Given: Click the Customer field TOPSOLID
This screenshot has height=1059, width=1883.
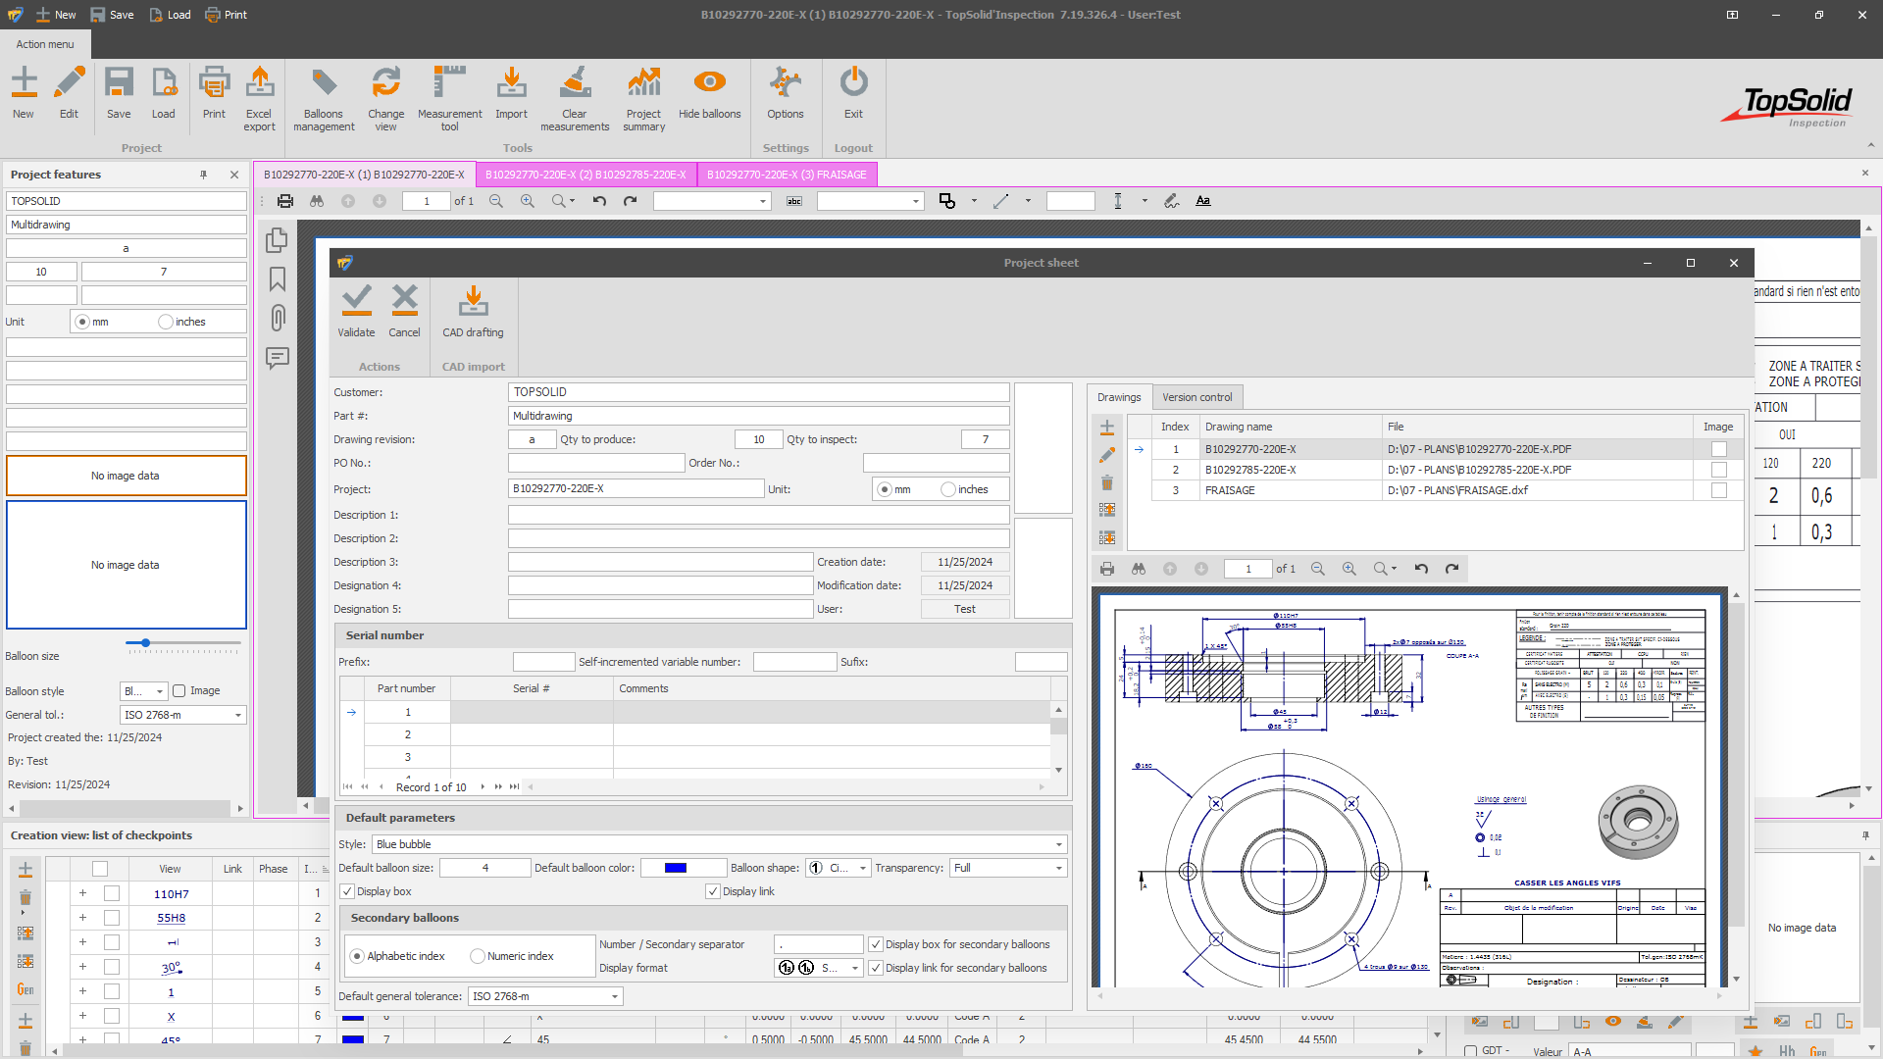Looking at the screenshot, I should click(758, 392).
